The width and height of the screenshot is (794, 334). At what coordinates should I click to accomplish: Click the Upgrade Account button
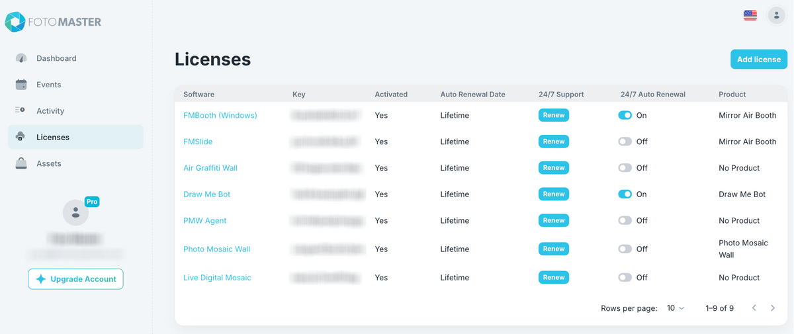pos(75,279)
